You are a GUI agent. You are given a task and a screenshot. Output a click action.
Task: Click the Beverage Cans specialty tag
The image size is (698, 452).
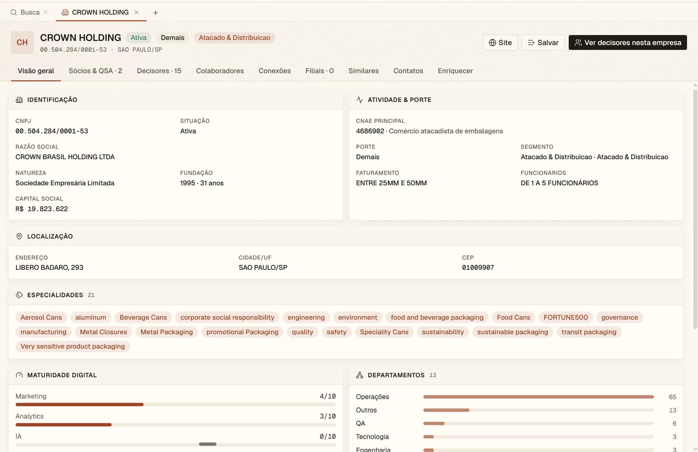click(x=143, y=317)
